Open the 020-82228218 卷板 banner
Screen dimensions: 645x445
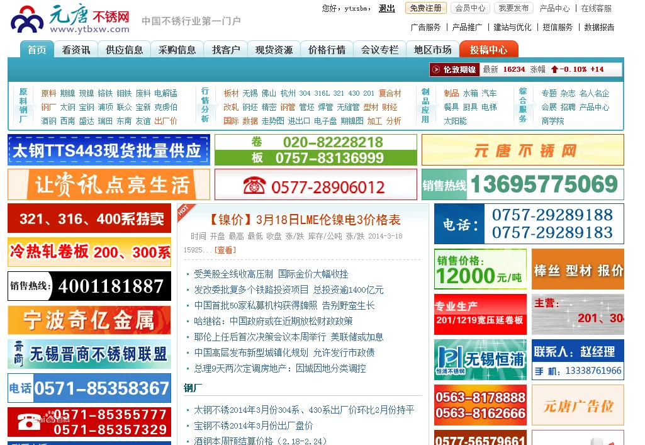[x=315, y=150]
